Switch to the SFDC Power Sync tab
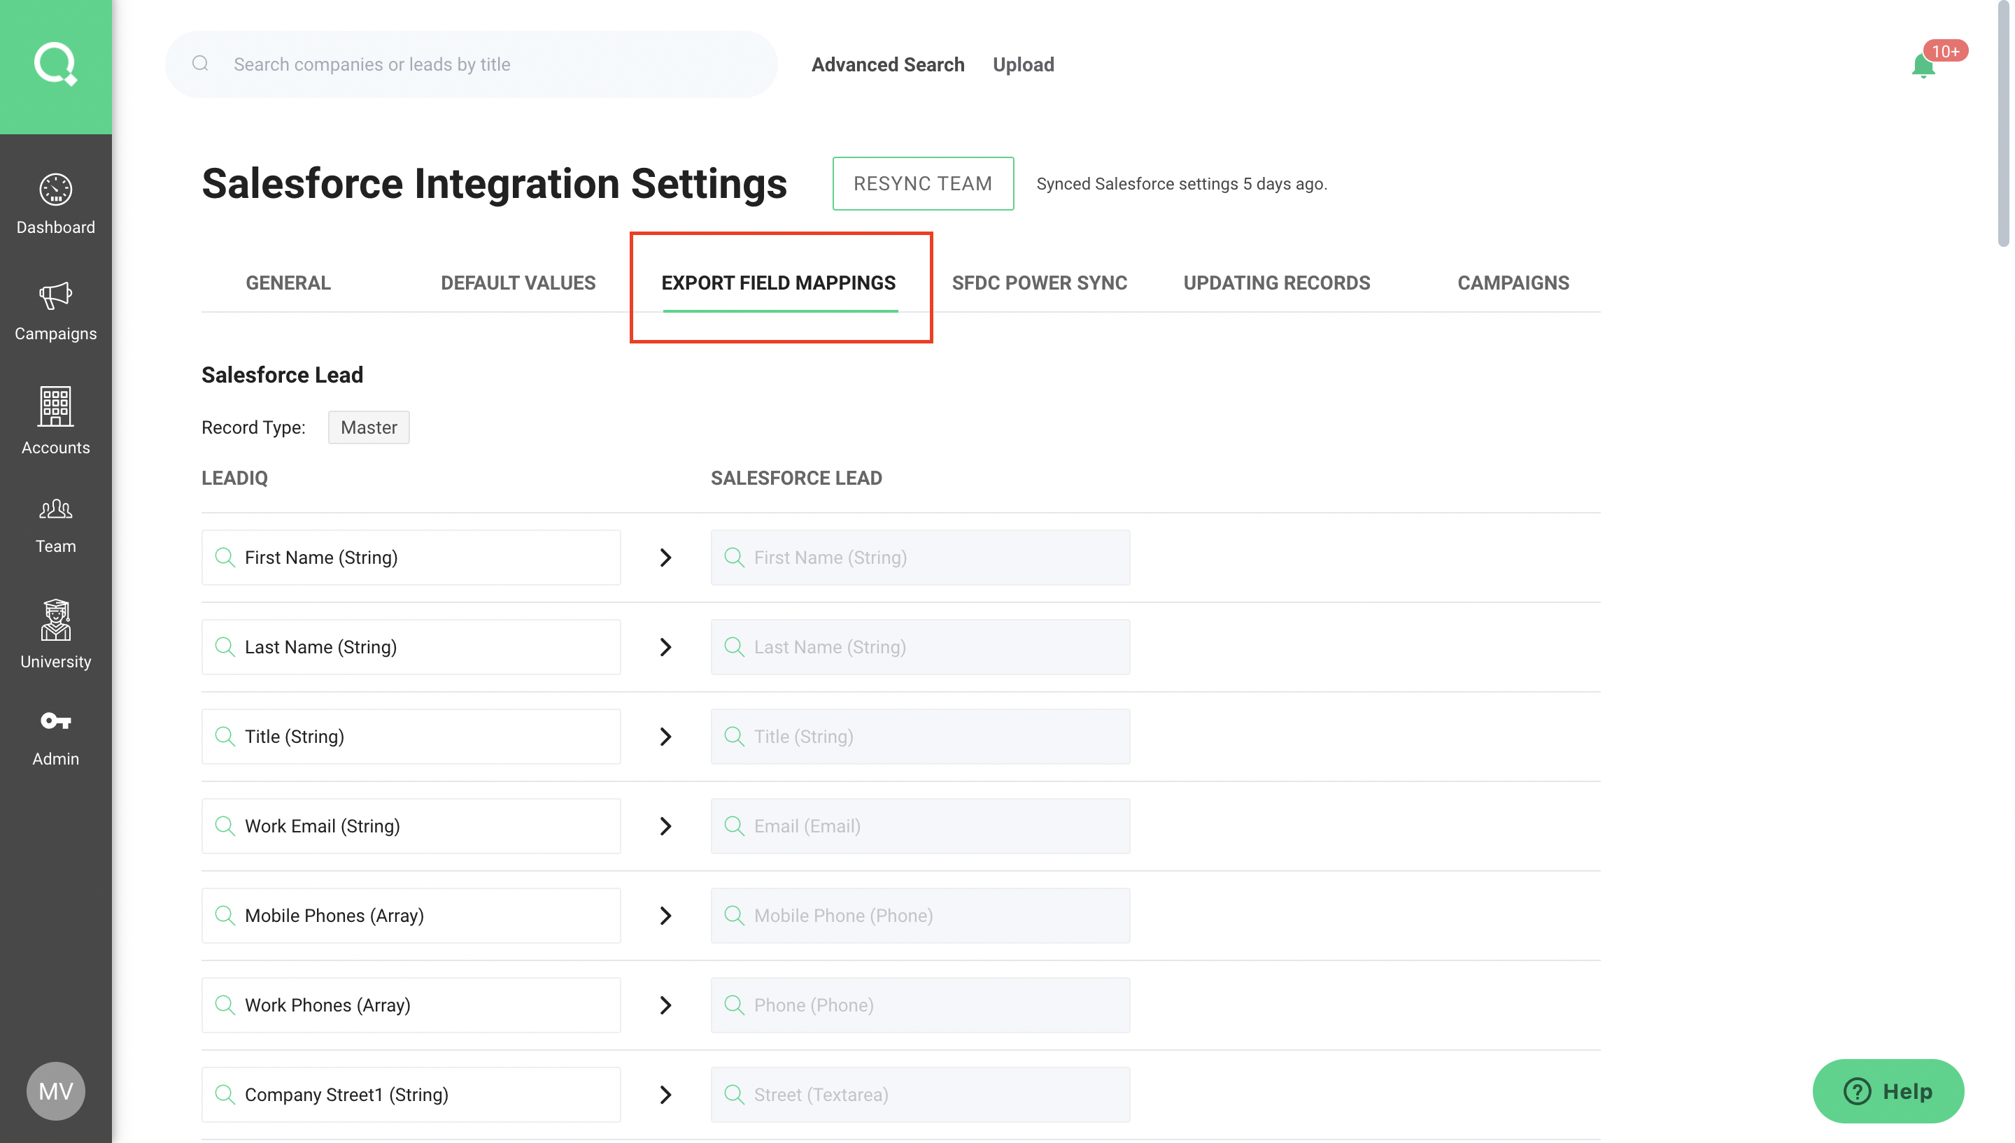 pos(1039,283)
